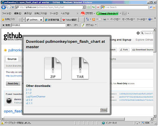Click dennis's avatar image
Image resolution: width=158 pixels, height=126 pixels.
click(9, 100)
